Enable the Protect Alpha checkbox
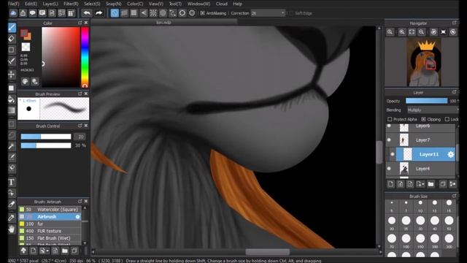 (390, 119)
